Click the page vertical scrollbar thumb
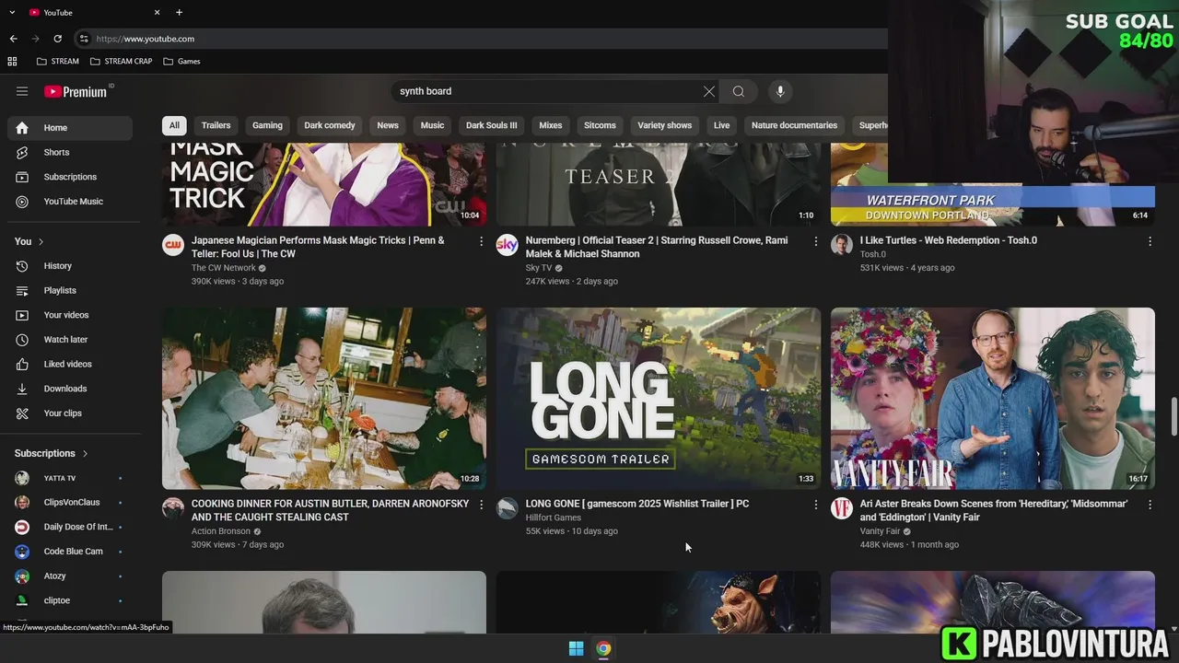The width and height of the screenshot is (1179, 663). 1173,416
